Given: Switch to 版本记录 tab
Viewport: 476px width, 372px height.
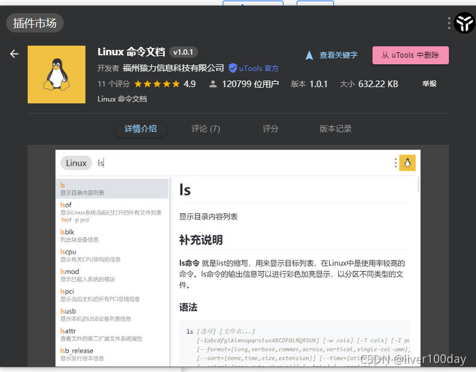Looking at the screenshot, I should (335, 129).
